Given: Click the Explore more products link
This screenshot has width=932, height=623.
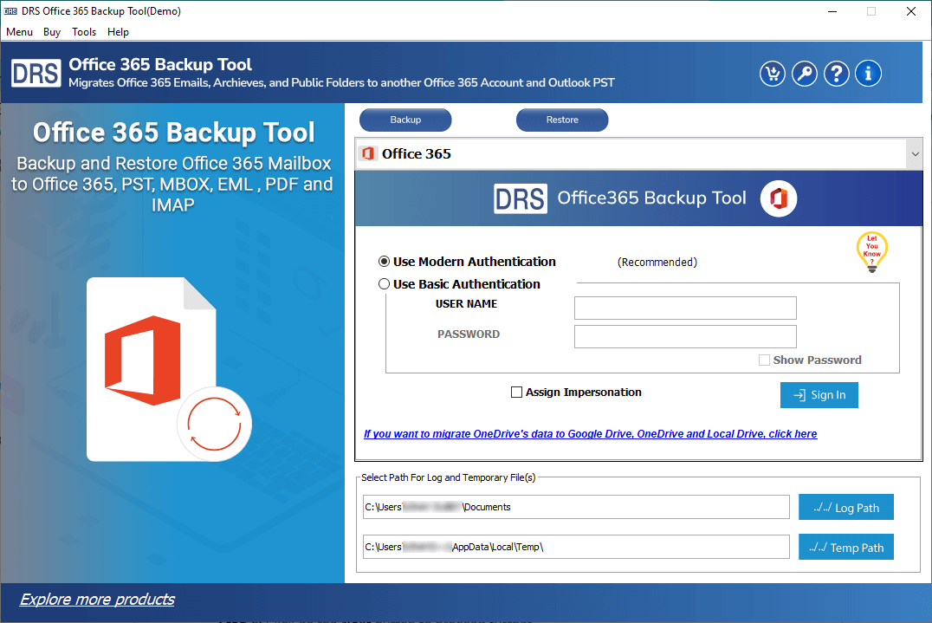Looking at the screenshot, I should tap(96, 599).
